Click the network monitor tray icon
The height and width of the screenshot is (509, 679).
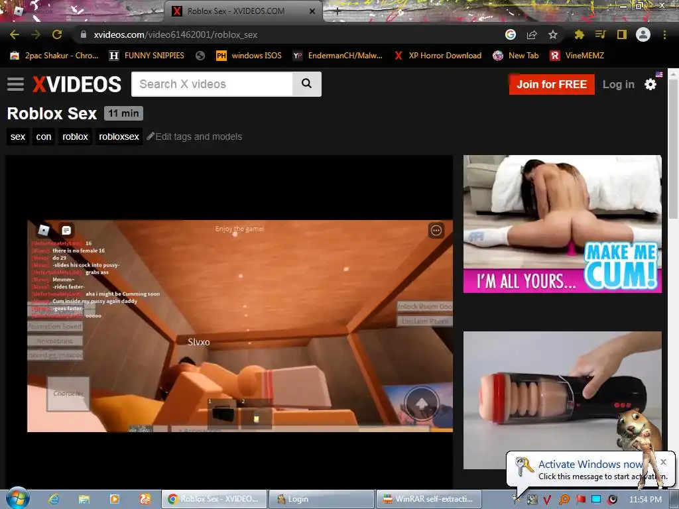[596, 500]
